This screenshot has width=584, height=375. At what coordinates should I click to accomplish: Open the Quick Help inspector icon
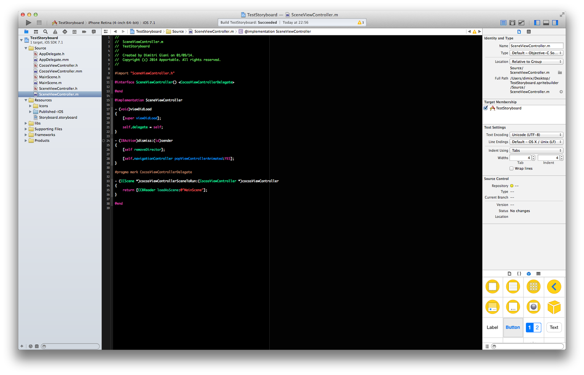tap(529, 32)
